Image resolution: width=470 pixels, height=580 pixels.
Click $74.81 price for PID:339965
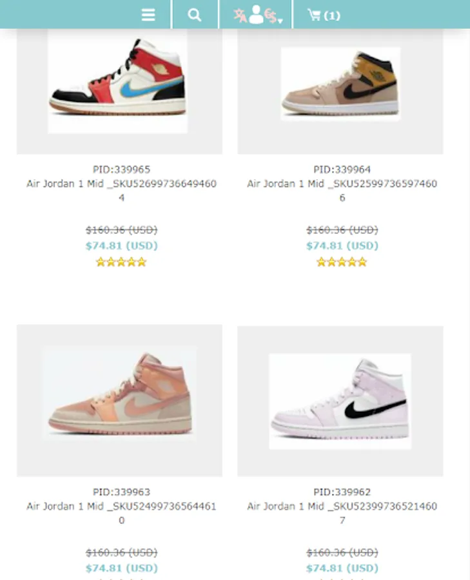(x=121, y=246)
